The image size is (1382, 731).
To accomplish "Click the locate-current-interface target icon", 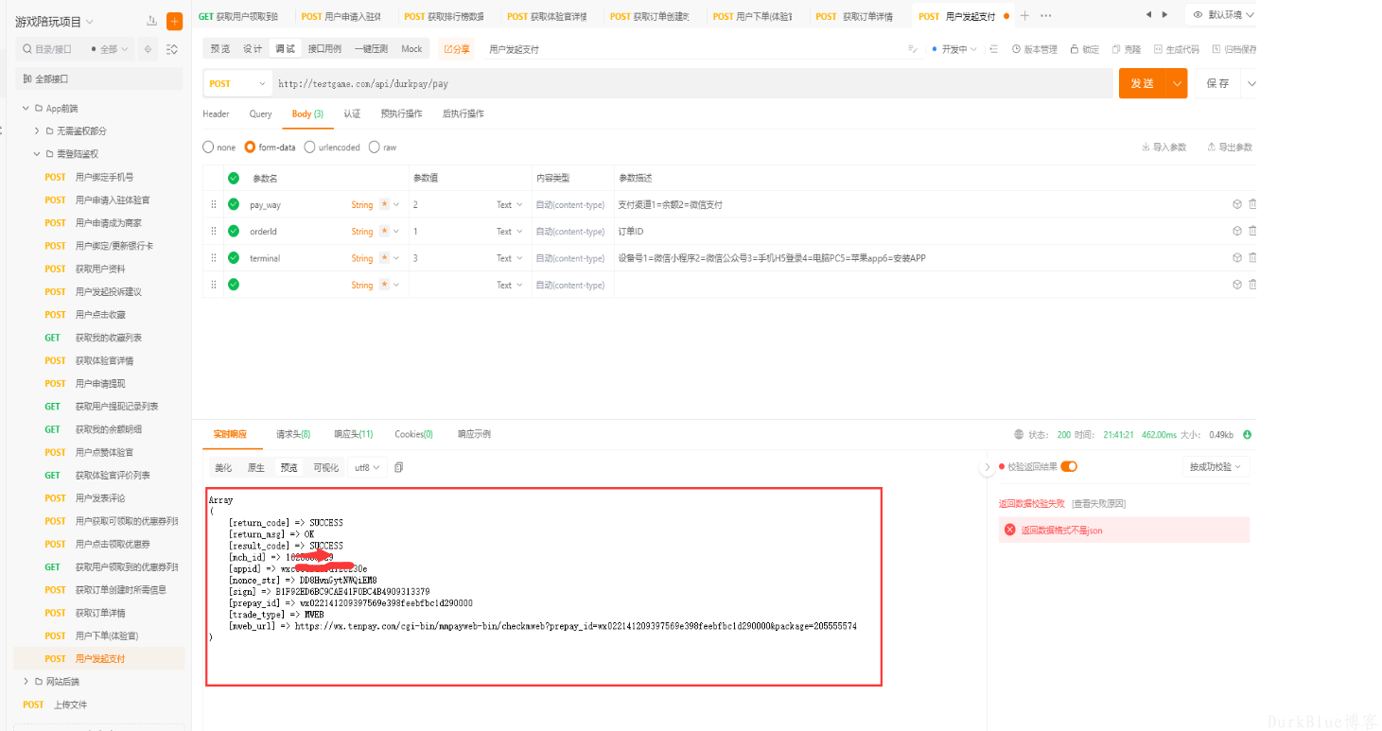I will (x=148, y=49).
